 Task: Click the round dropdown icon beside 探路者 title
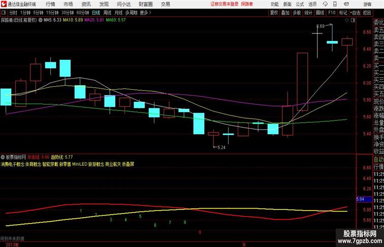[x=41, y=20]
